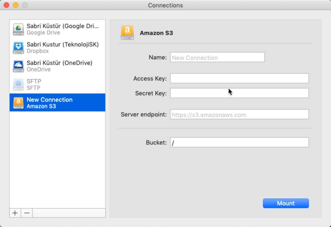The height and width of the screenshot is (227, 331).
Task: Click the Google Drive disk icon
Action: click(18, 30)
